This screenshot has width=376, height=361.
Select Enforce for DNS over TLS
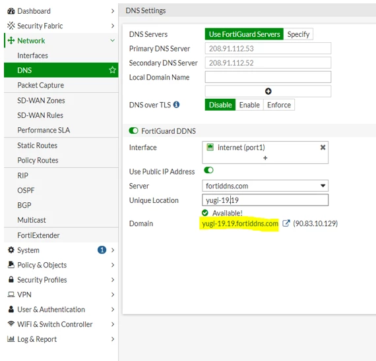pos(279,105)
